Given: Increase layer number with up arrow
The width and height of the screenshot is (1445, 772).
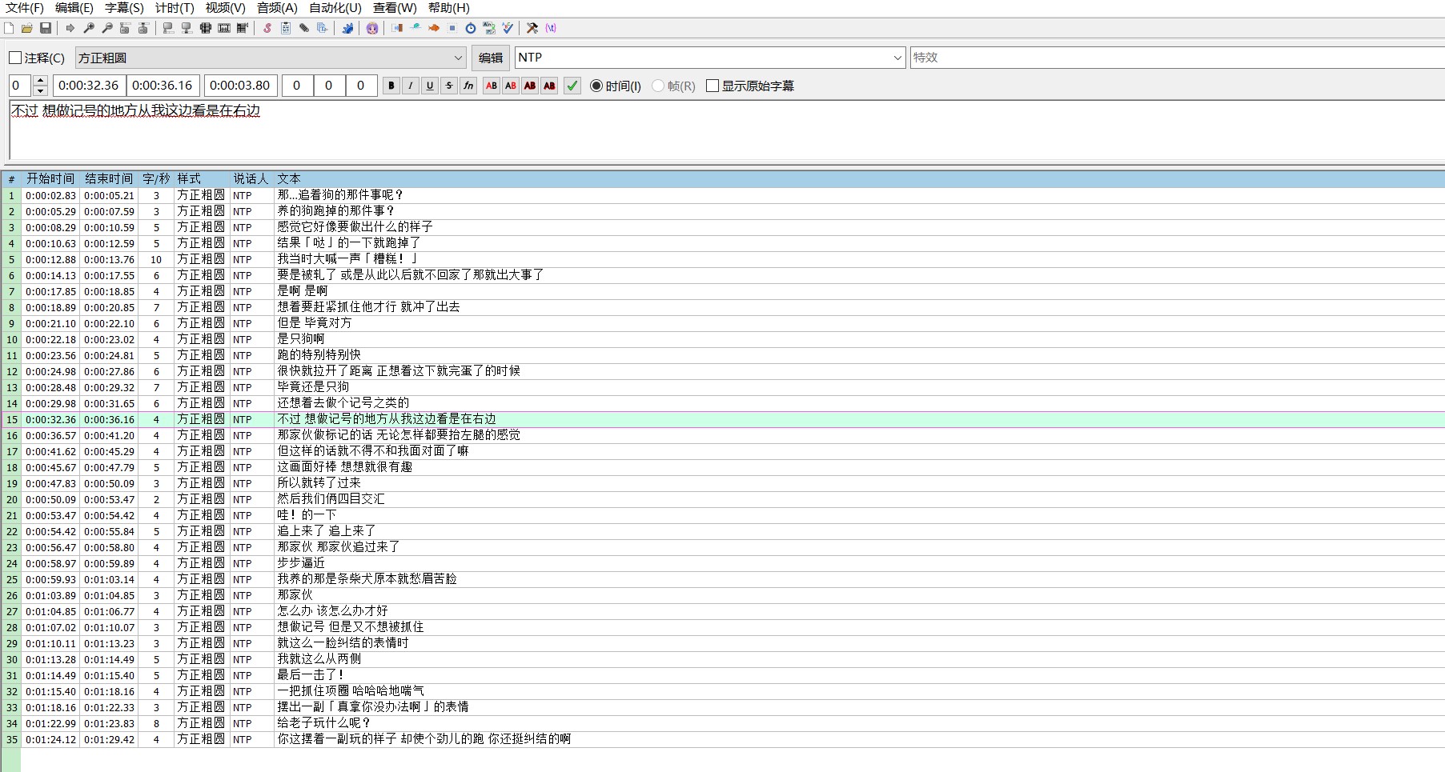Looking at the screenshot, I should [x=41, y=81].
